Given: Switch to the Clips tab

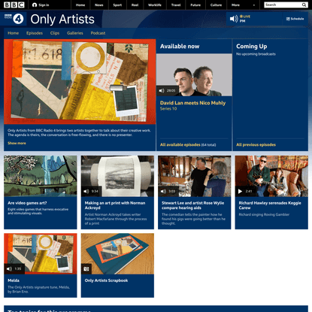Looking at the screenshot, I should tap(55, 33).
